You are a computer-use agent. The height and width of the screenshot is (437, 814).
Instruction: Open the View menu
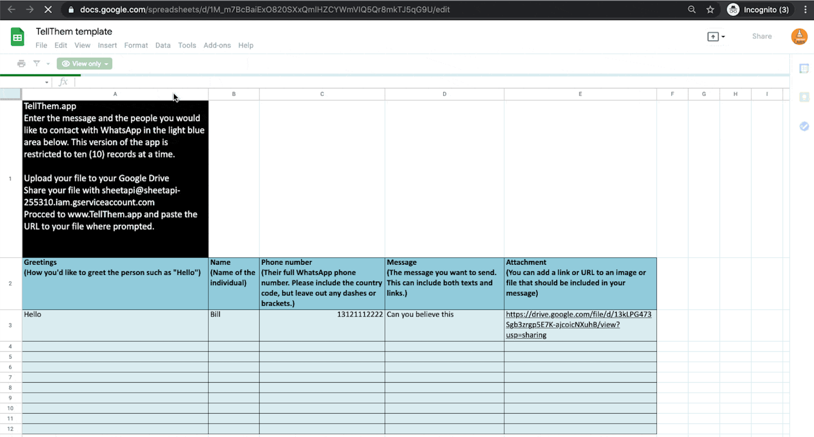coord(82,45)
